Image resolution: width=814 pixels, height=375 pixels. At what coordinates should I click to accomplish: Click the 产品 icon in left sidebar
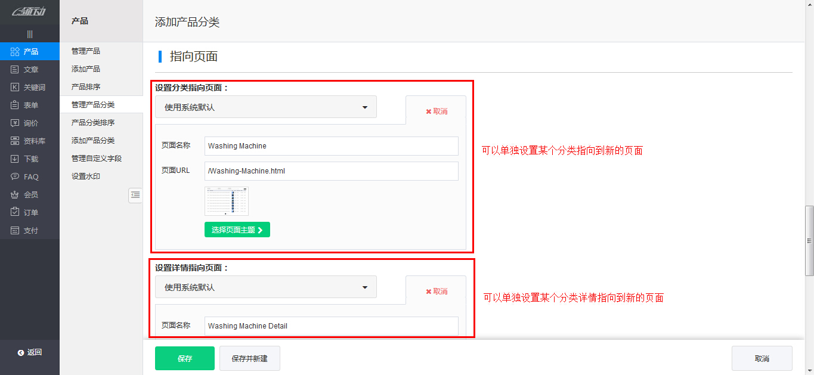point(16,52)
